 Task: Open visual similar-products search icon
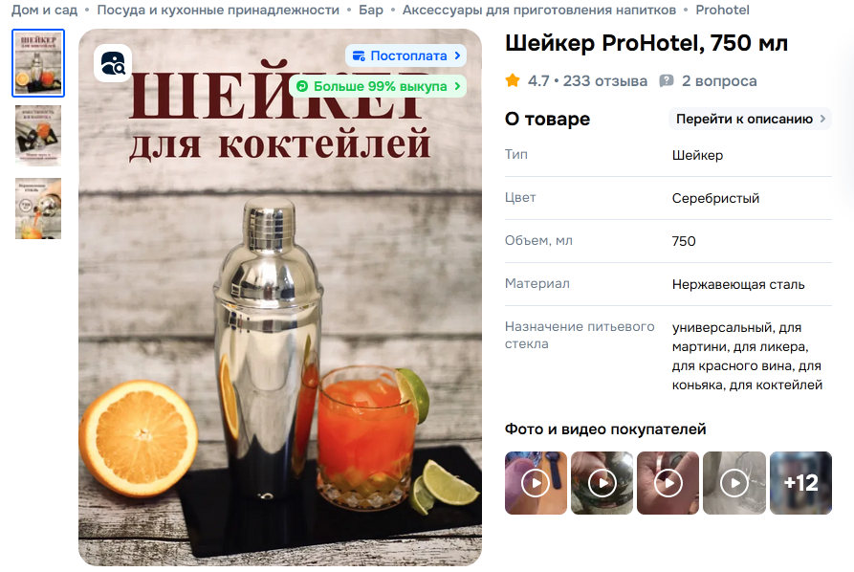[x=113, y=63]
